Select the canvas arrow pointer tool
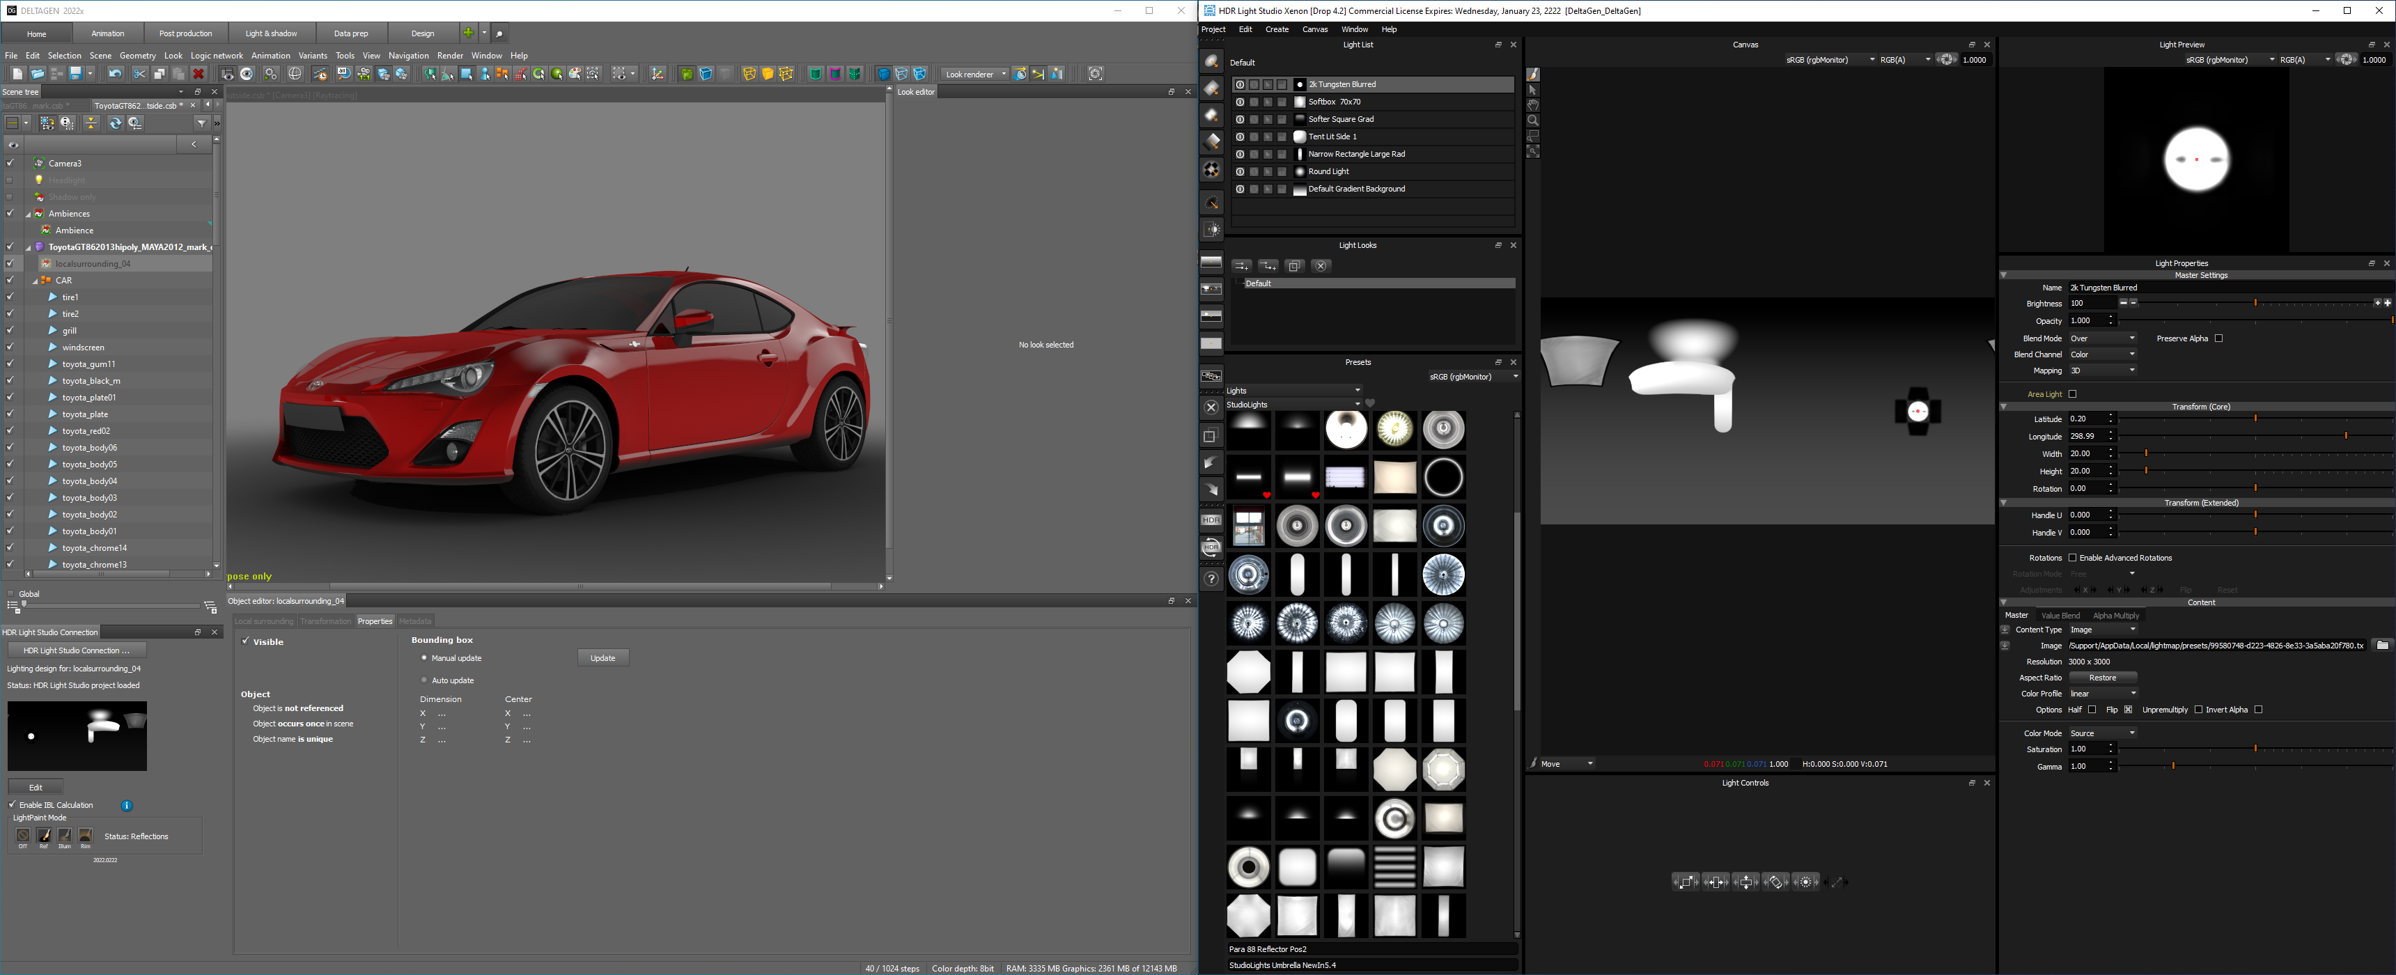The image size is (2396, 975). pyautogui.click(x=1533, y=91)
